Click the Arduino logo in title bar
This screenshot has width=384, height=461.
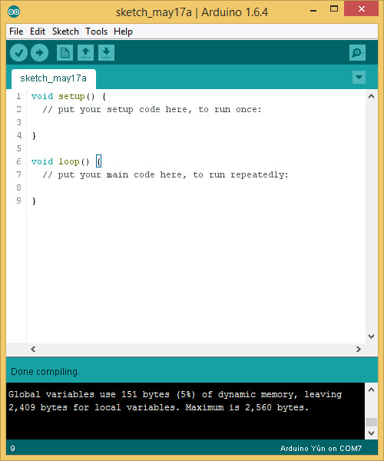tap(14, 12)
